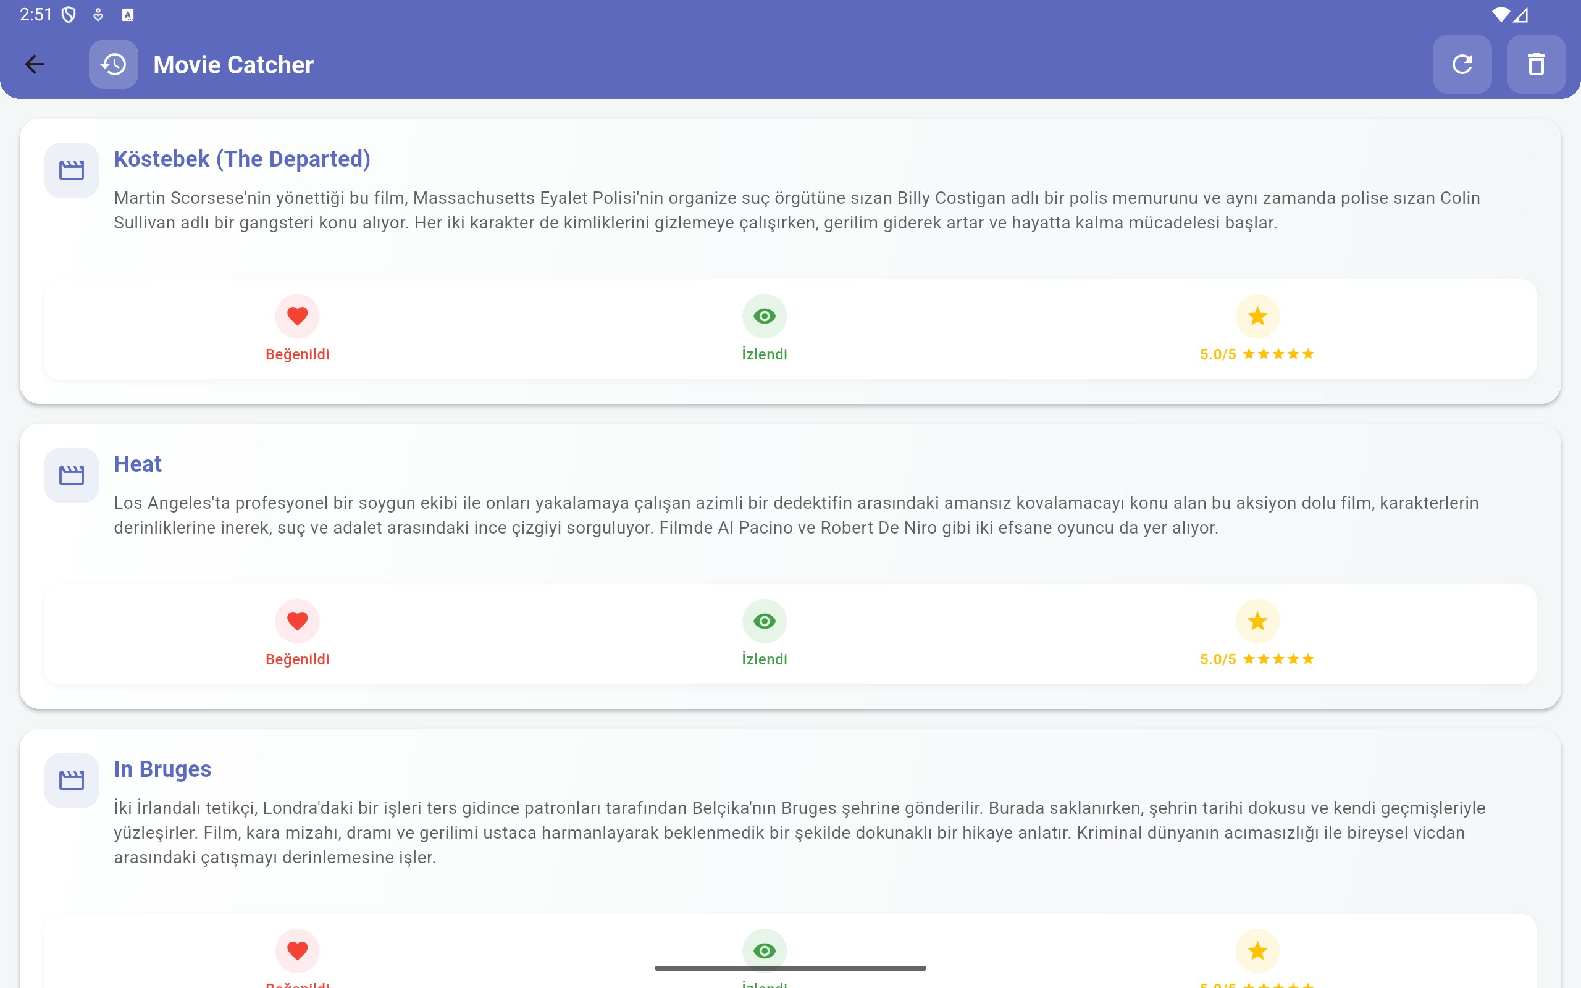Click the 5.0/5 rating stars for Heat

[1256, 659]
